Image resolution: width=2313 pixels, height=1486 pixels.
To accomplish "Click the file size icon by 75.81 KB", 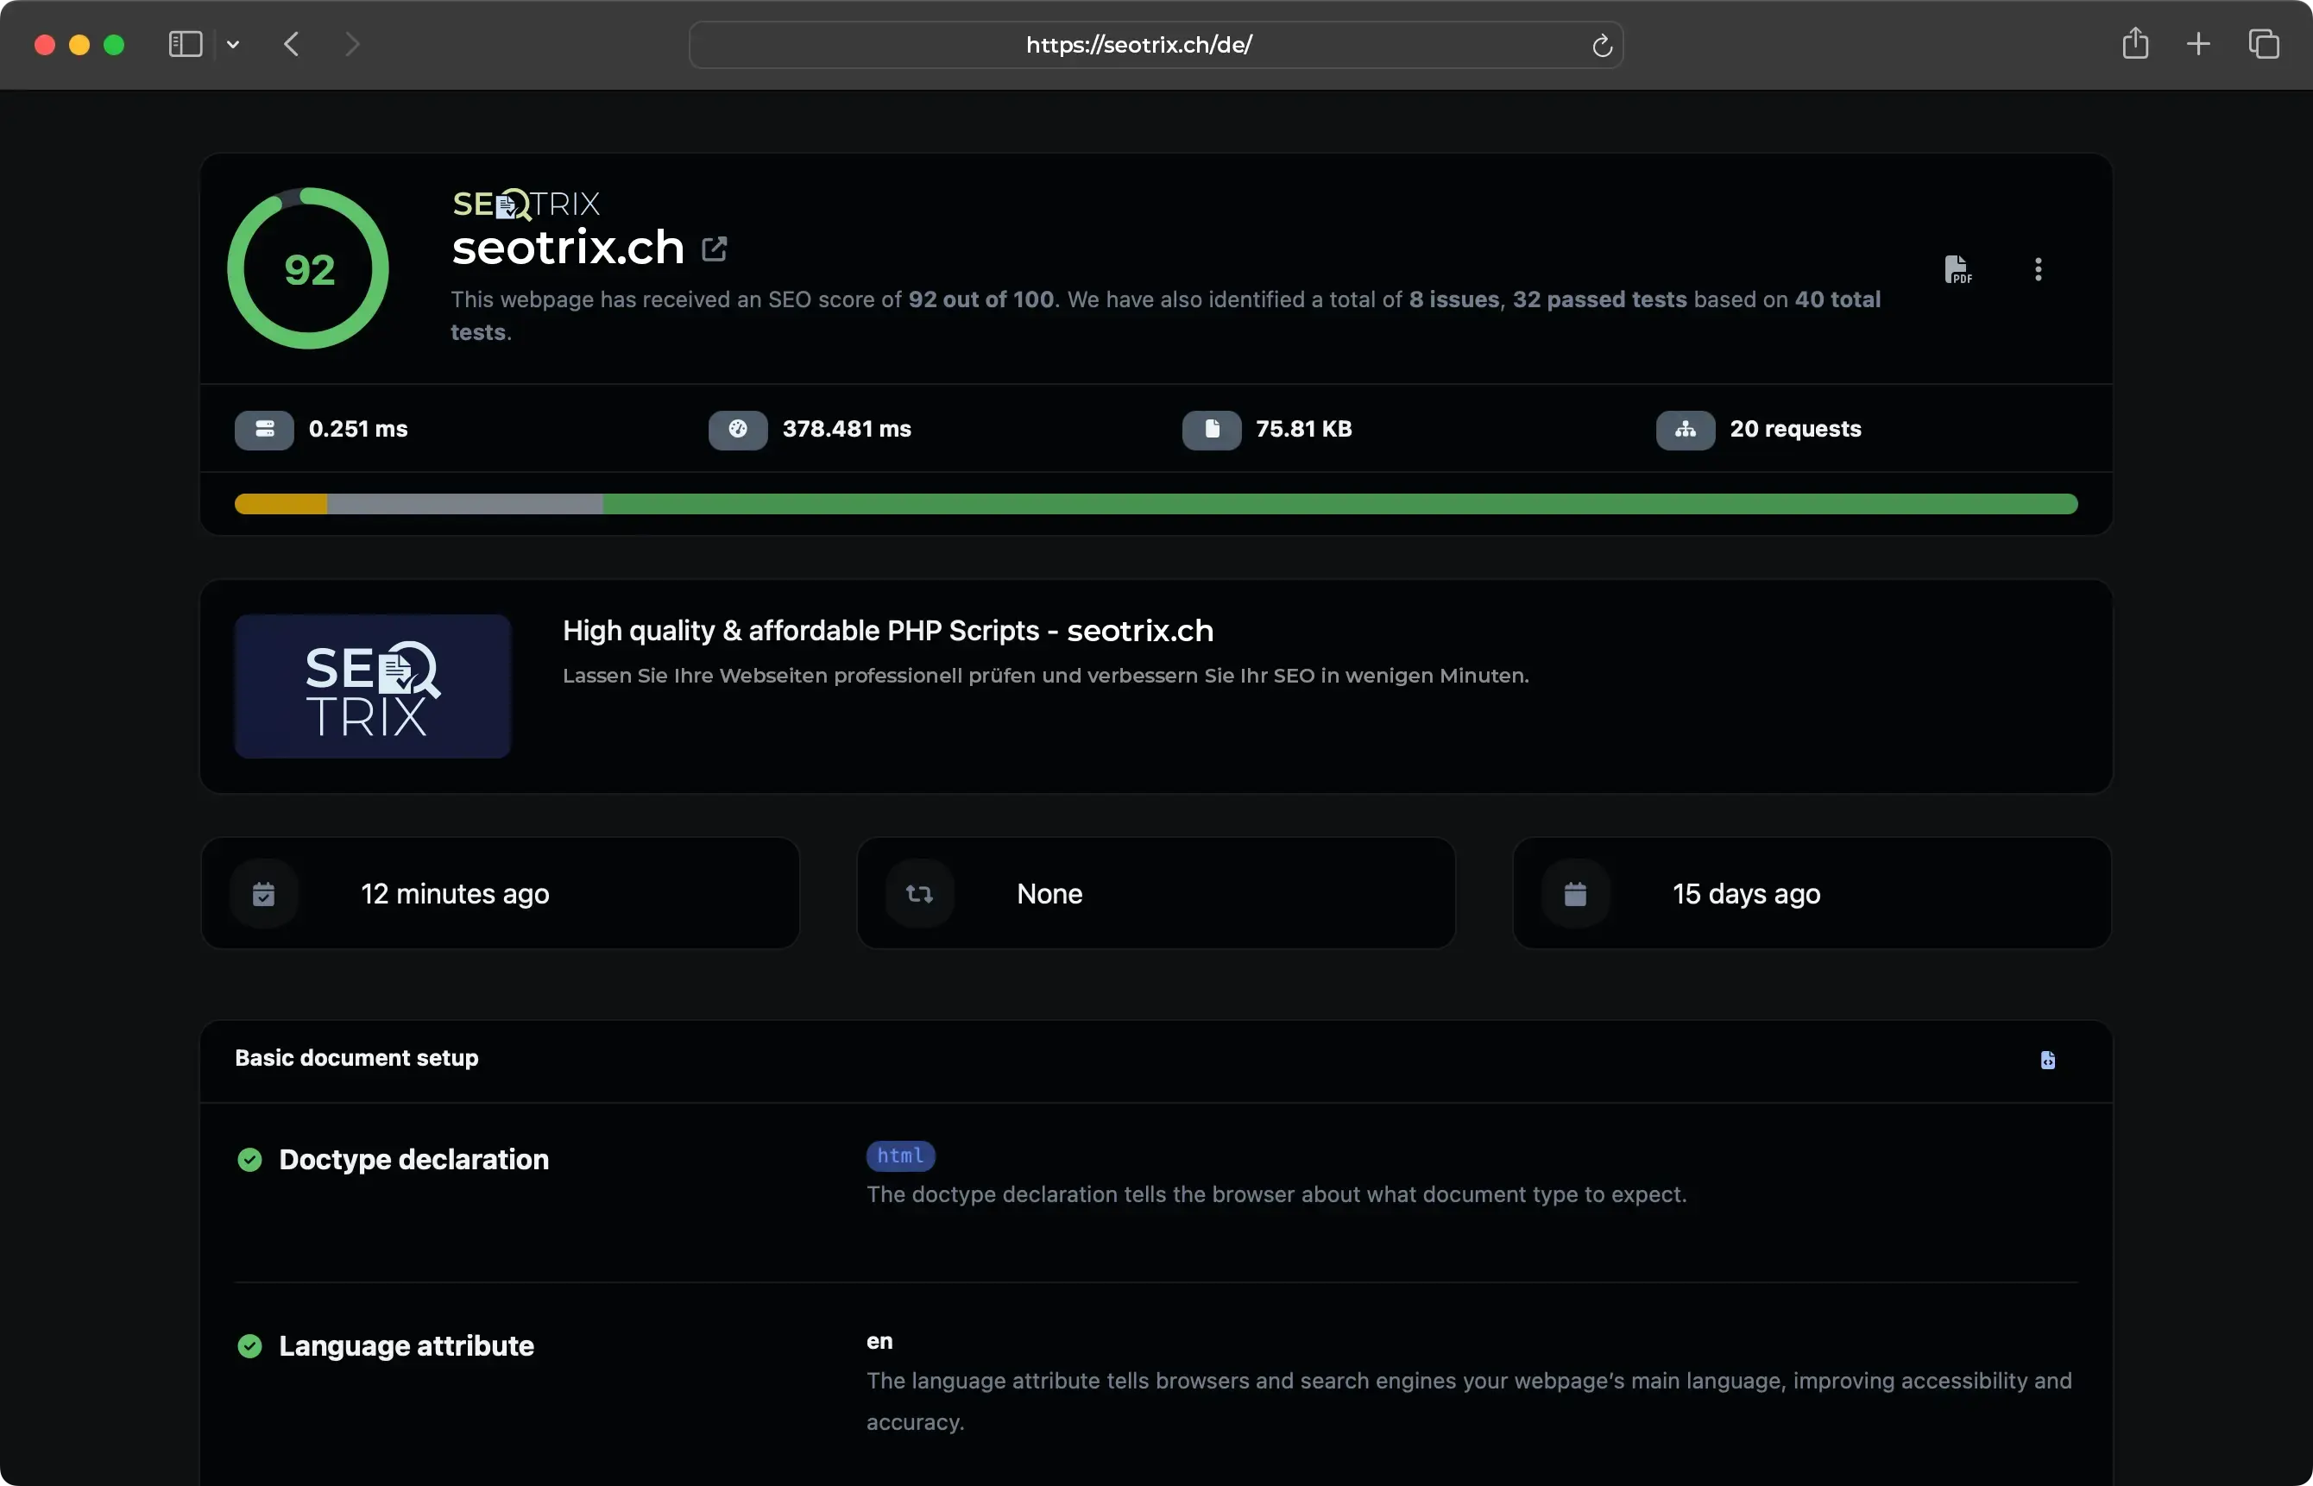I will click(x=1212, y=431).
